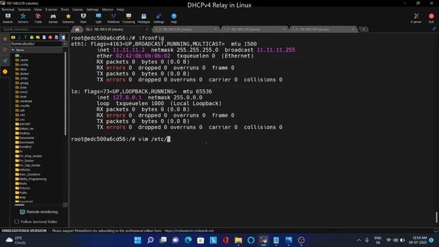Show hidden system tray icons chevron
This screenshot has width=439, height=247.
point(359,240)
